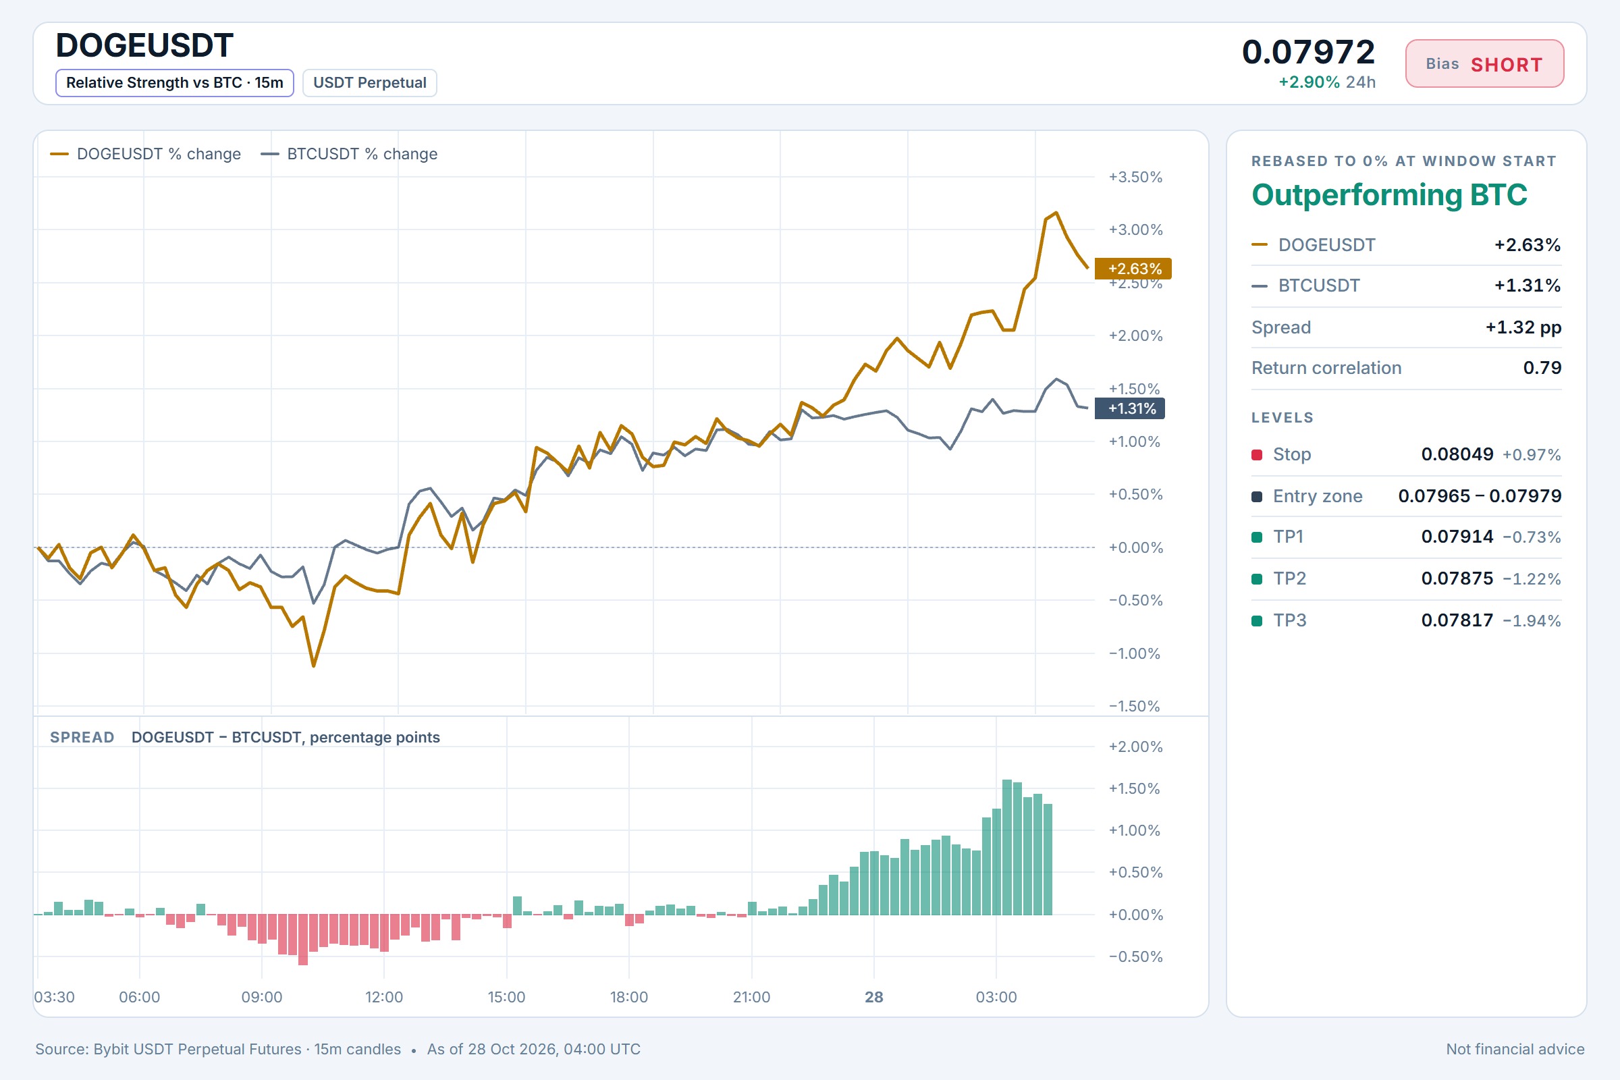Image resolution: width=1620 pixels, height=1080 pixels.
Task: Click the −1.50% y-axis label on main chart
Action: coord(1135,706)
